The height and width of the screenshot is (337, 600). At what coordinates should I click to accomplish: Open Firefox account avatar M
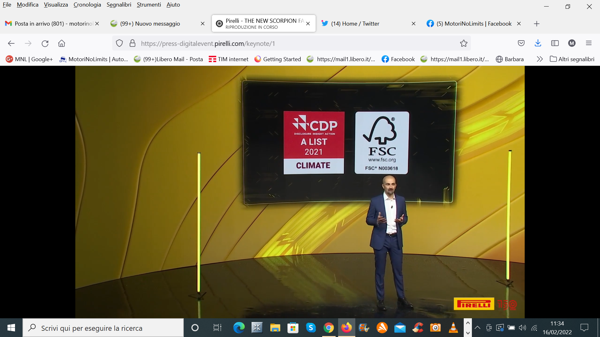pyautogui.click(x=572, y=43)
